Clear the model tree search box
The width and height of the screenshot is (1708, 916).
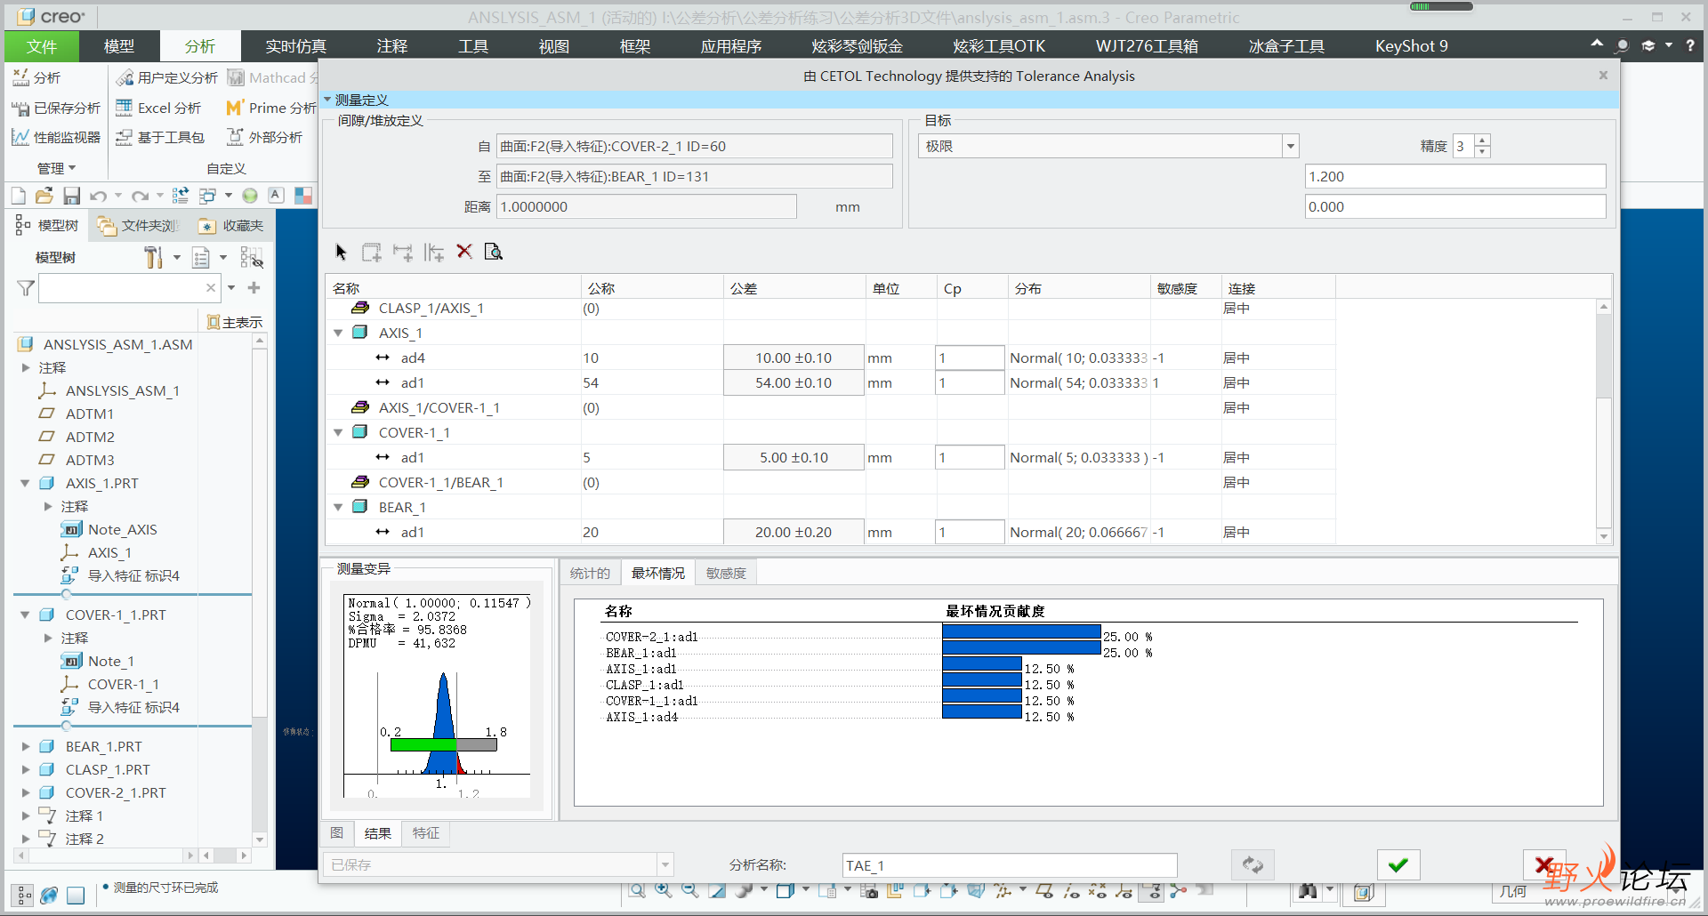[211, 287]
